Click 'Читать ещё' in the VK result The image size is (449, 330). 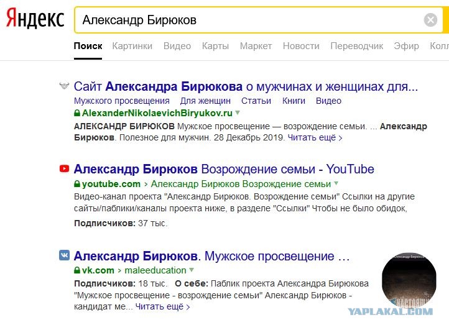(162, 306)
